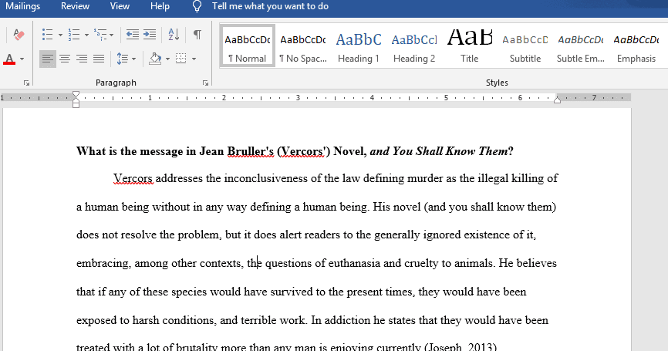668x351 pixels.
Task: Click the First Line Indent ruler marker
Action: click(76, 95)
